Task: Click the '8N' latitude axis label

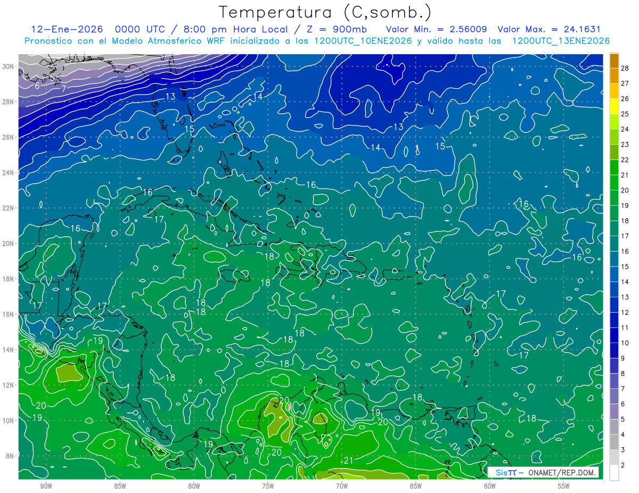Action: (x=10, y=456)
